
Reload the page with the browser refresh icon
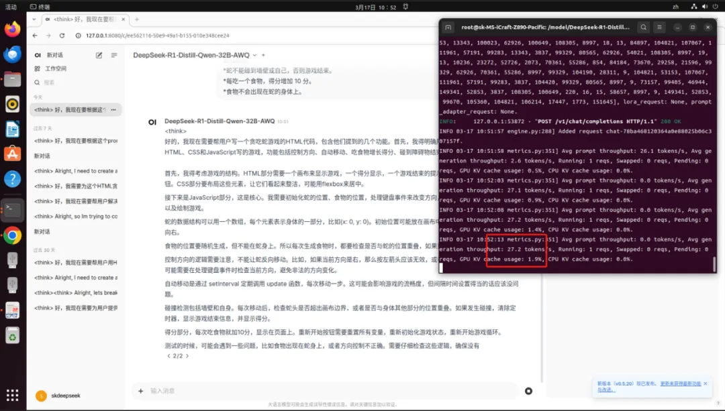coord(63,36)
